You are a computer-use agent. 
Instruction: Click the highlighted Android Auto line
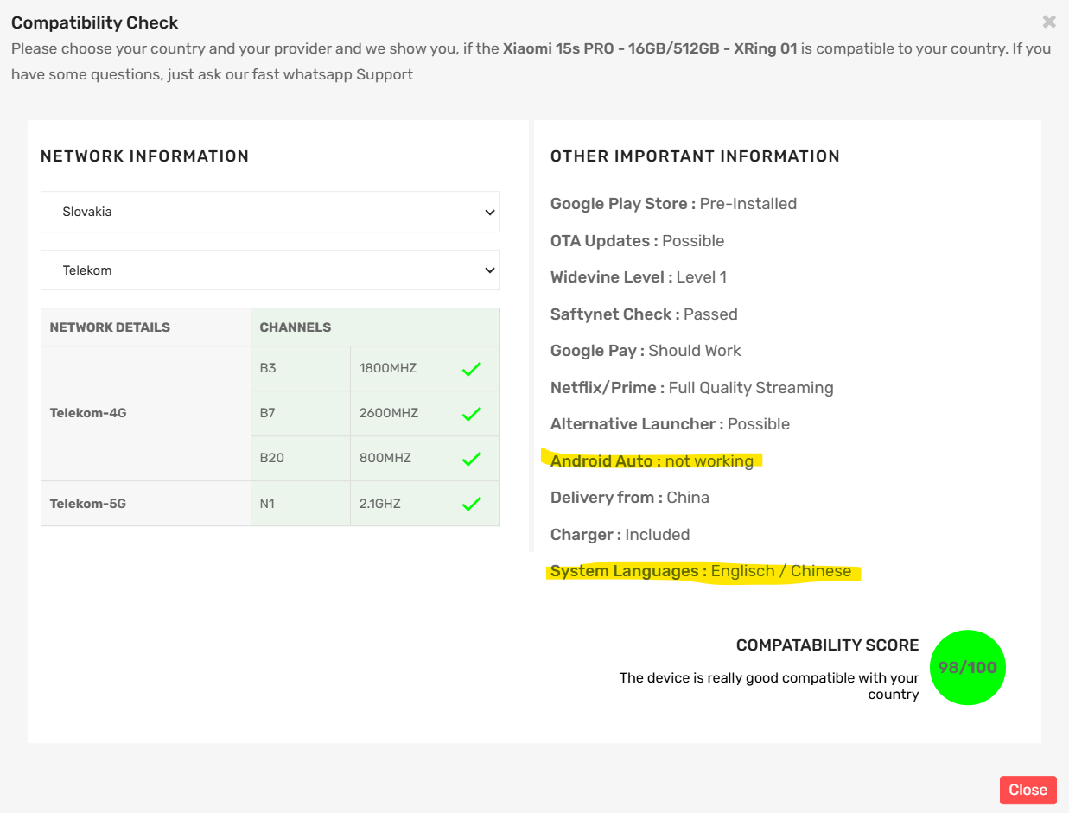652,461
